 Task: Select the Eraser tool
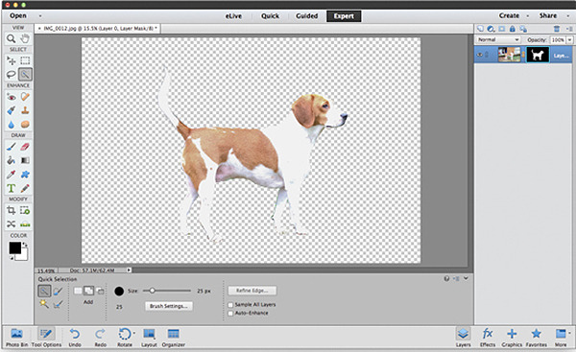coord(25,147)
